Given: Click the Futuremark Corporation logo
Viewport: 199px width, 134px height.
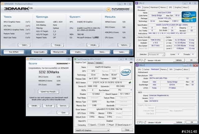Looking at the screenshot, I should pyautogui.click(x=118, y=9).
